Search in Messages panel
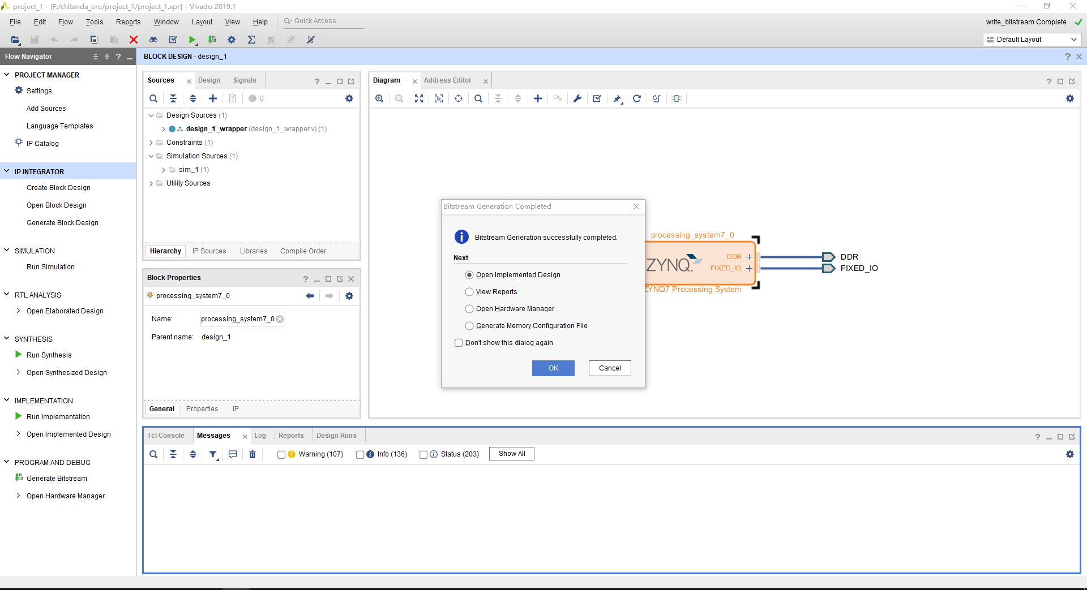This screenshot has width=1087, height=590. tap(153, 454)
